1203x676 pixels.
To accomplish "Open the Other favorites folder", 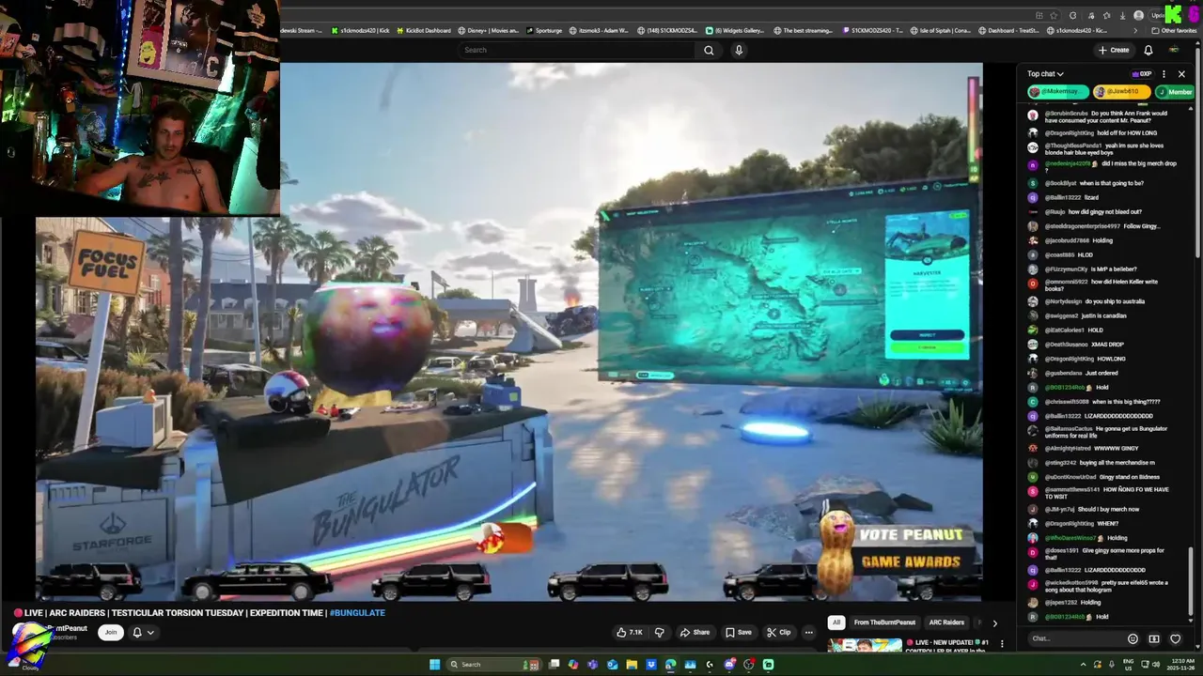I will click(1174, 30).
